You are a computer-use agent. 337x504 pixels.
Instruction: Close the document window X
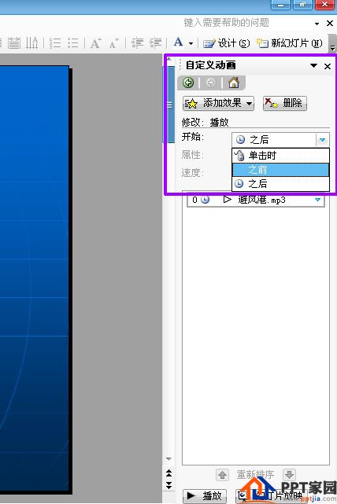point(330,23)
